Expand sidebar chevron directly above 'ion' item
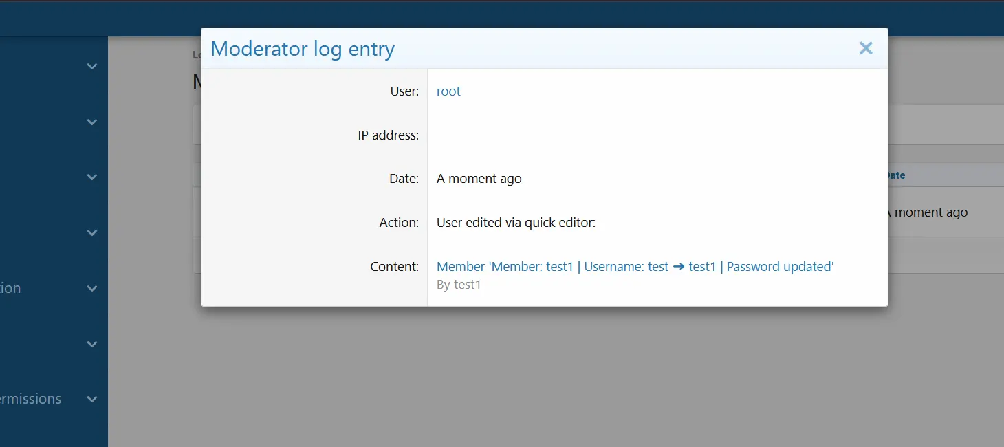Screen dimensions: 1004x447 92,232
